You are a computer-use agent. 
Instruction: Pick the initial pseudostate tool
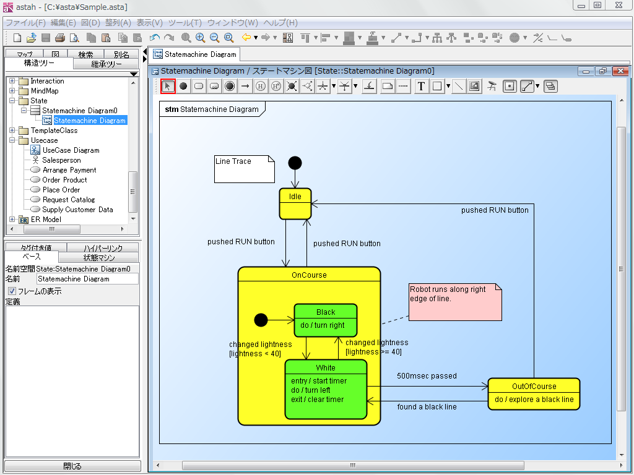coord(183,86)
